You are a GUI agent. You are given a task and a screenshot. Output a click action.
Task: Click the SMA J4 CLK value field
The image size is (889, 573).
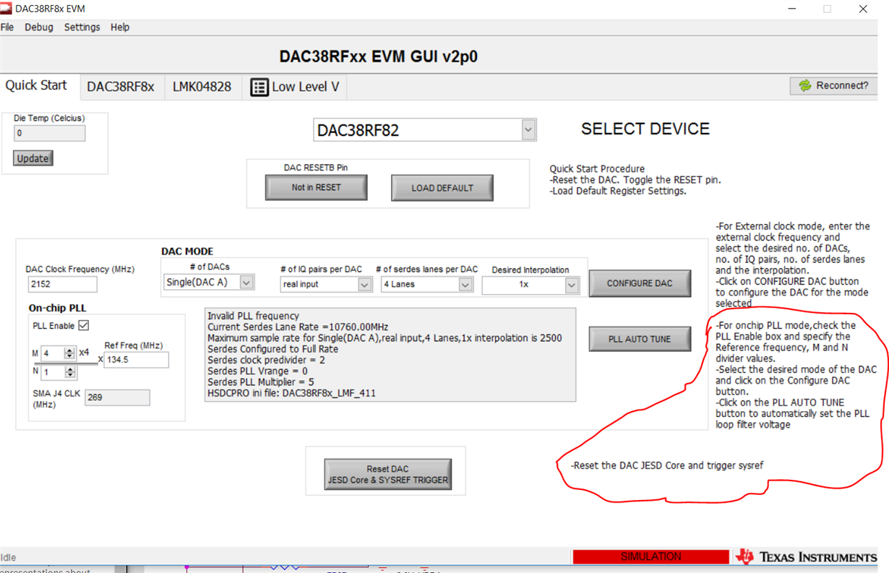click(117, 397)
